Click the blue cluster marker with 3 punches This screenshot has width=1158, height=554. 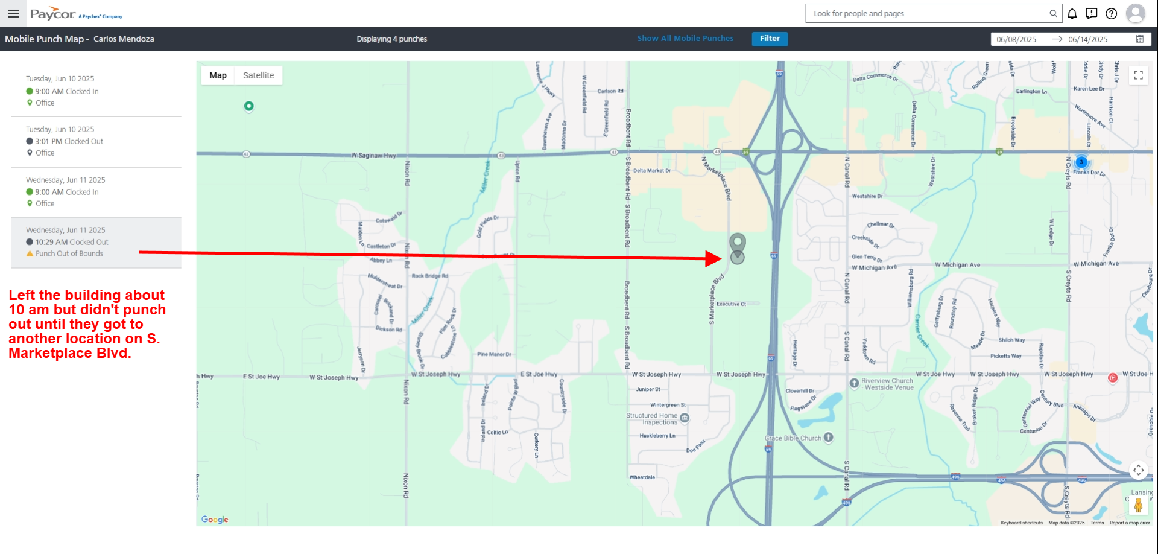[1081, 162]
